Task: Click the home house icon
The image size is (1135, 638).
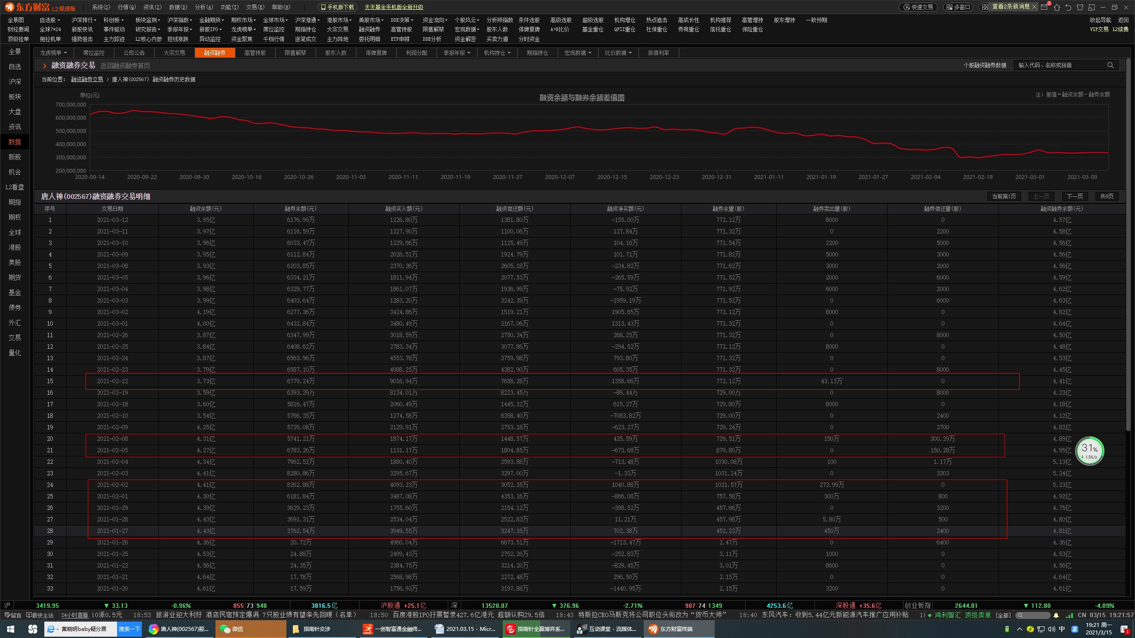Action: [x=1057, y=7]
